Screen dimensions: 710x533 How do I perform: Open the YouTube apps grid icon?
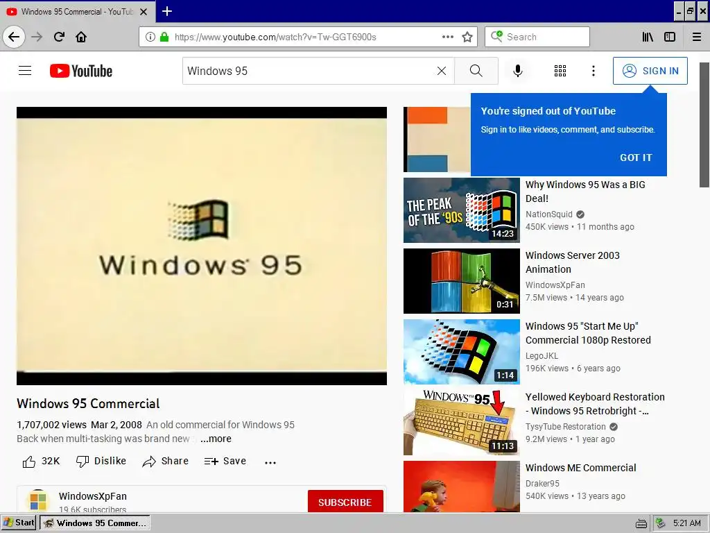click(560, 71)
